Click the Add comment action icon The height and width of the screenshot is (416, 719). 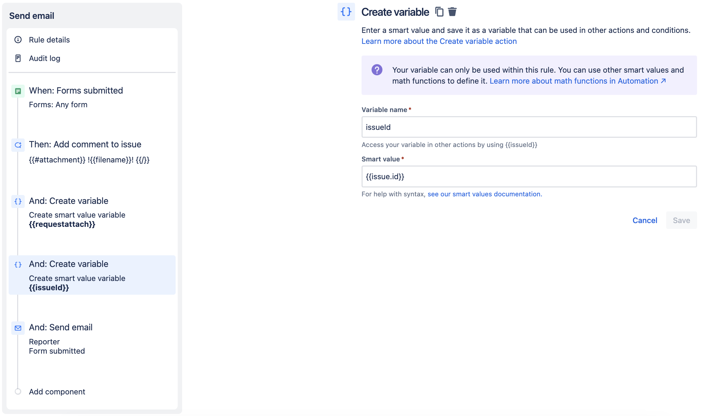(18, 145)
